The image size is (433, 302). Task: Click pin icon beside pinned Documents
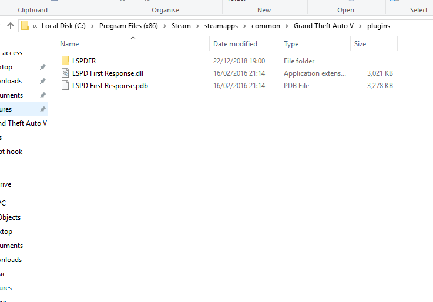coord(42,95)
